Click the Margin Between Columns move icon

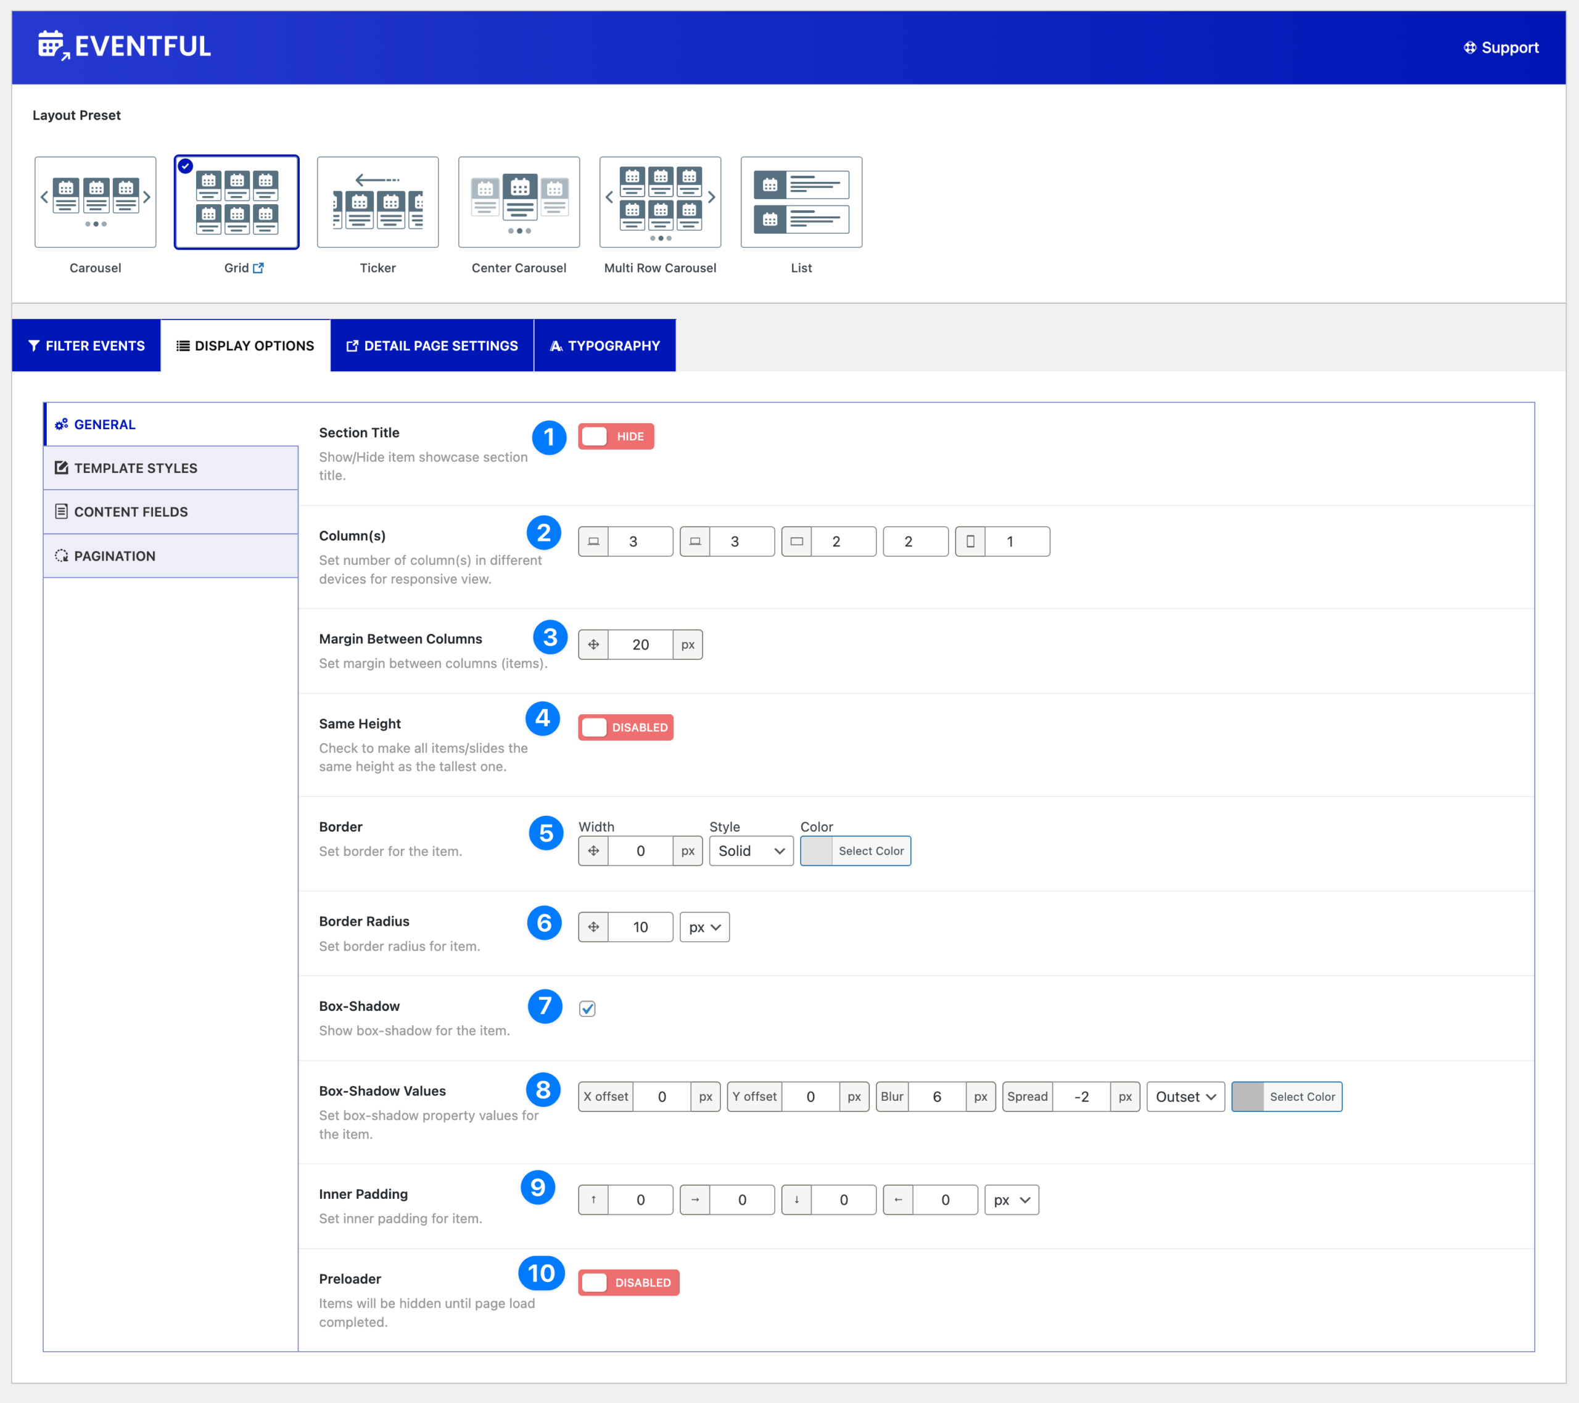593,644
